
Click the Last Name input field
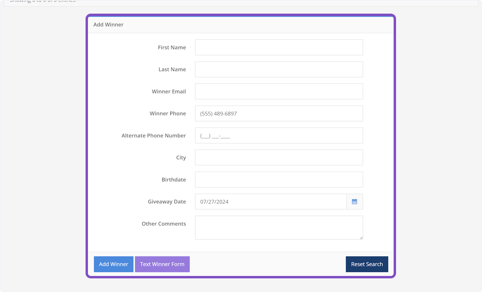coord(279,69)
